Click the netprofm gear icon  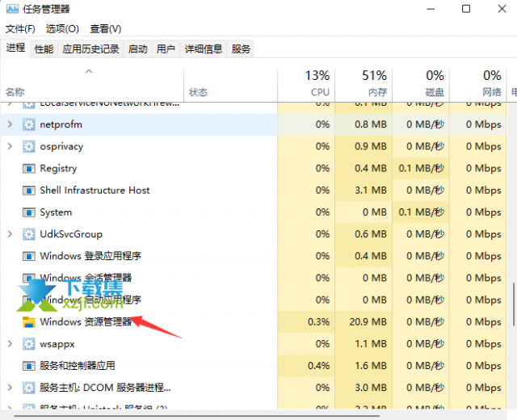coord(29,124)
